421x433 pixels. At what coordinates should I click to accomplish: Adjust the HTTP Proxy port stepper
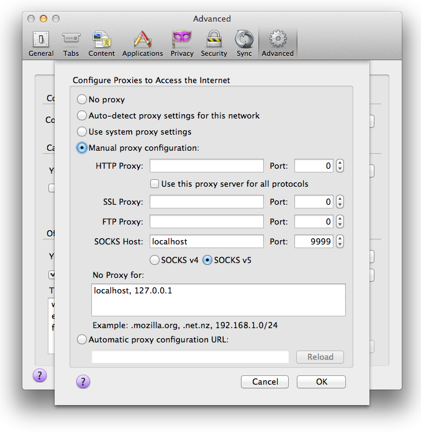340,166
